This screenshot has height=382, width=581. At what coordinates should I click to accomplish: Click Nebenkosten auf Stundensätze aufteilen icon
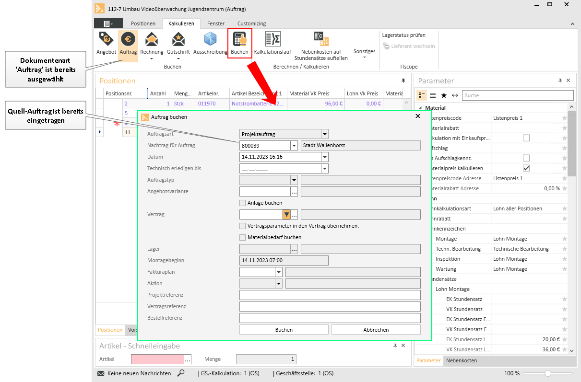click(320, 39)
